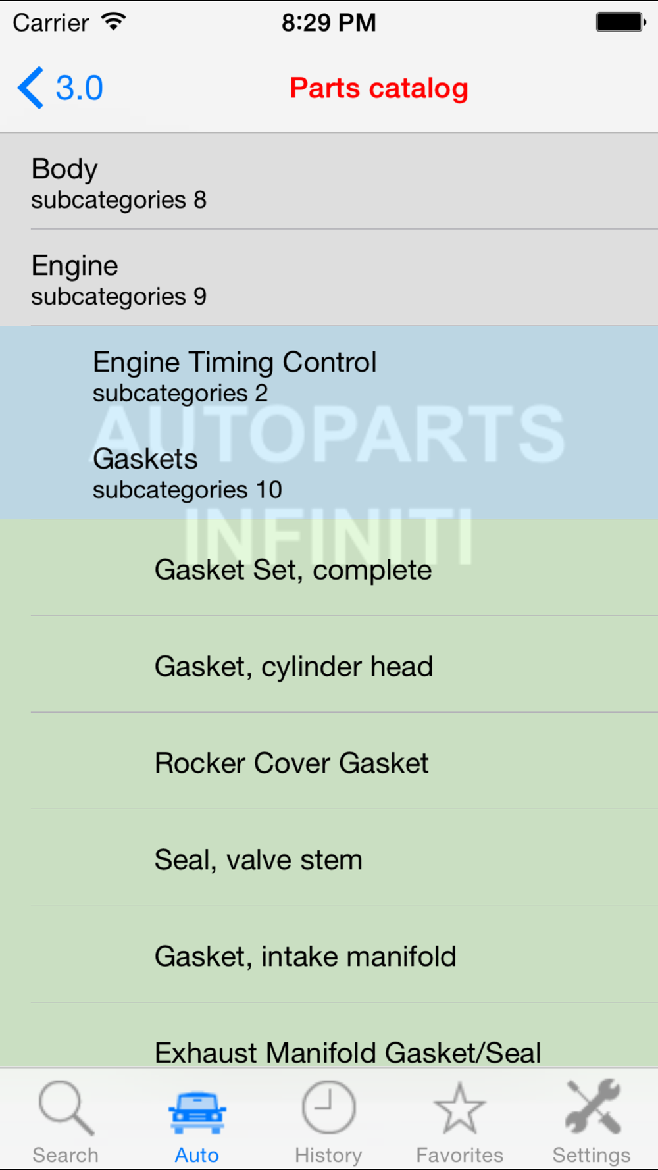Open the Settings tools icon

pos(592,1108)
